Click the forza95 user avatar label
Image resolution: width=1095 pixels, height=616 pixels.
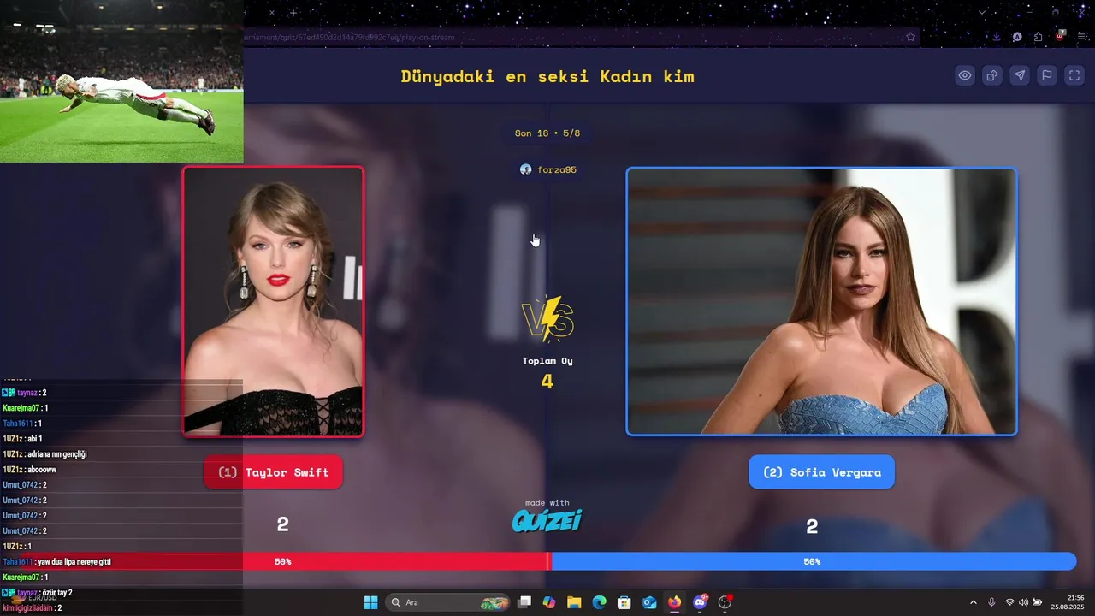coord(547,169)
